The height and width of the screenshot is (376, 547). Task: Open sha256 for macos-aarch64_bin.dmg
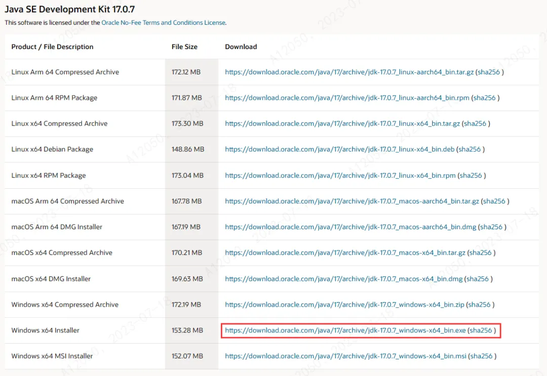click(x=491, y=227)
